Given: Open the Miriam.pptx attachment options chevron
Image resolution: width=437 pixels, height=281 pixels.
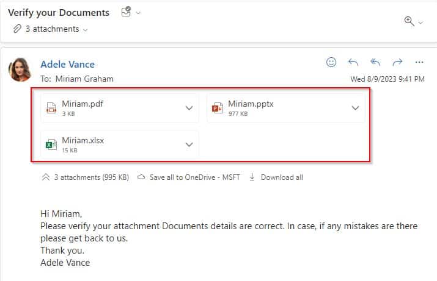Looking at the screenshot, I should pyautogui.click(x=355, y=108).
